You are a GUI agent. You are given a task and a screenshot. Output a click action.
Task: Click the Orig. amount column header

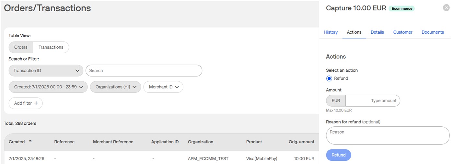click(301, 142)
